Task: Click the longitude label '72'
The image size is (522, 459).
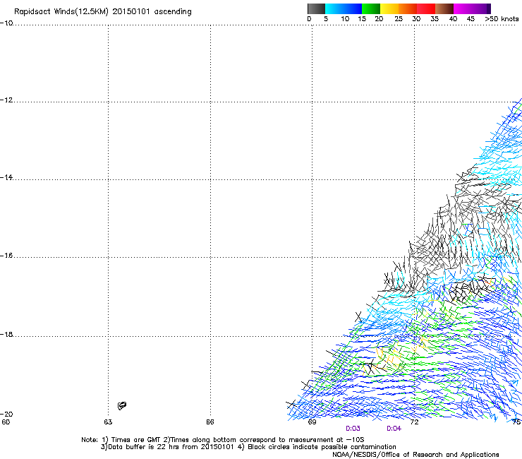Action: pyautogui.click(x=414, y=422)
